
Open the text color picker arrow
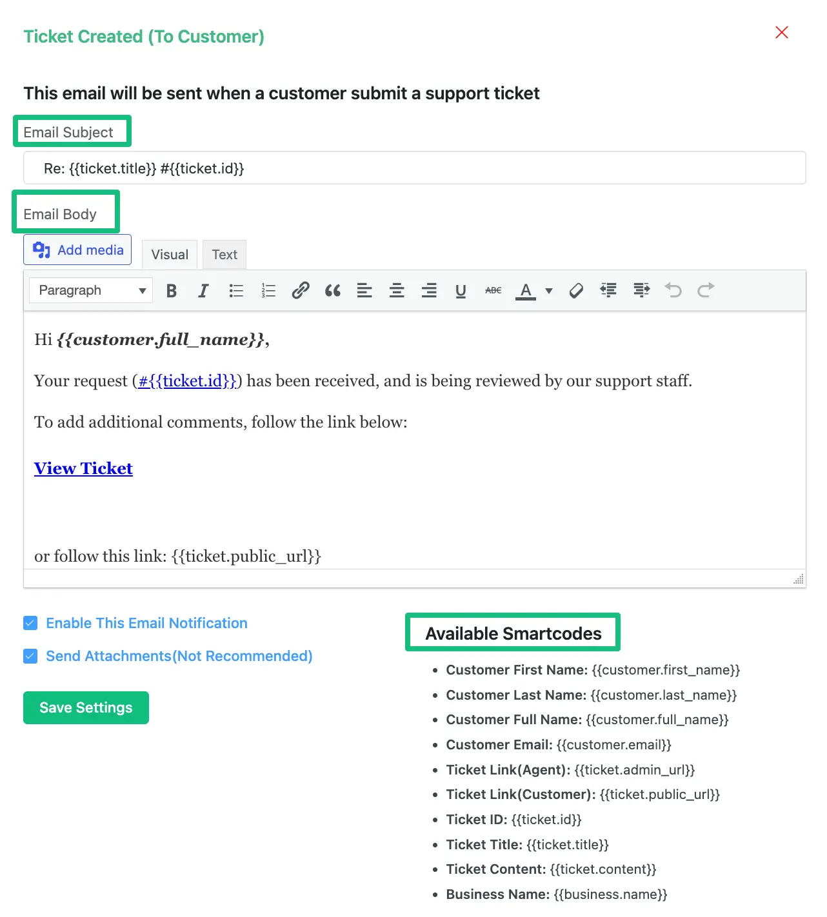[549, 291]
